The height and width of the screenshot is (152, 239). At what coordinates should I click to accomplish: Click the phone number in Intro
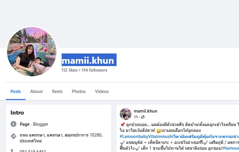(33, 151)
